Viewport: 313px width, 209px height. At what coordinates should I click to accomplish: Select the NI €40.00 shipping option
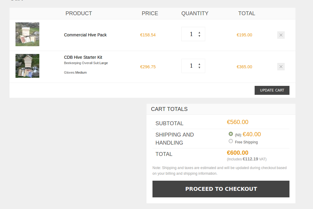[x=231, y=134]
